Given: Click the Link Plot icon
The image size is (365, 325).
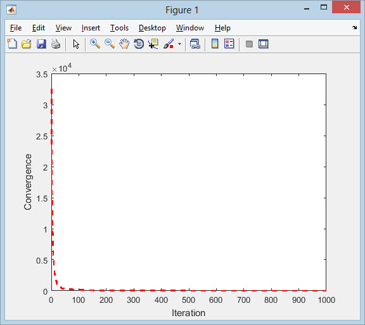Looking at the screenshot, I should click(x=195, y=44).
